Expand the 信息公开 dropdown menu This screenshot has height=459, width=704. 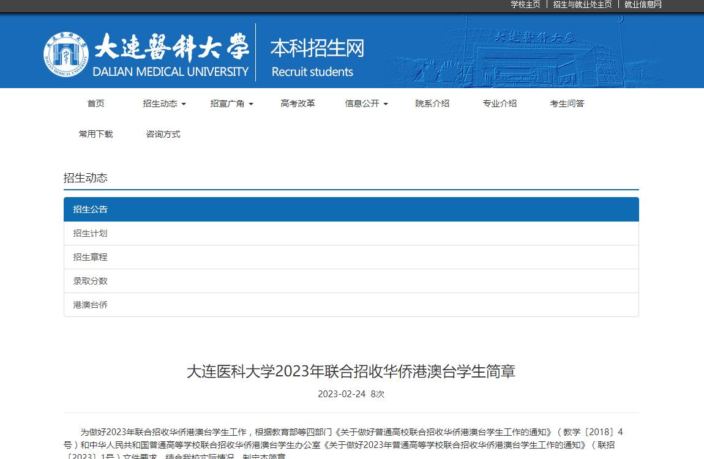[366, 103]
